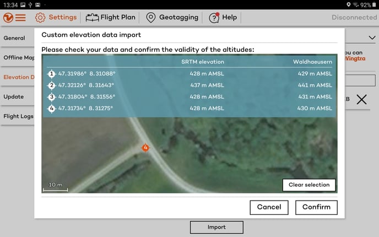Tap the mail notification icon in status bar

[37, 5]
